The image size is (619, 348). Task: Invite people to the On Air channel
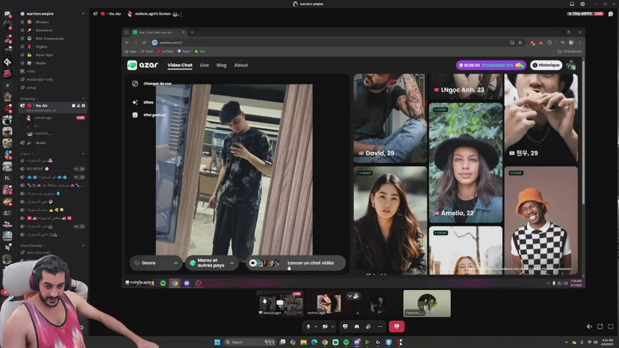(x=78, y=105)
